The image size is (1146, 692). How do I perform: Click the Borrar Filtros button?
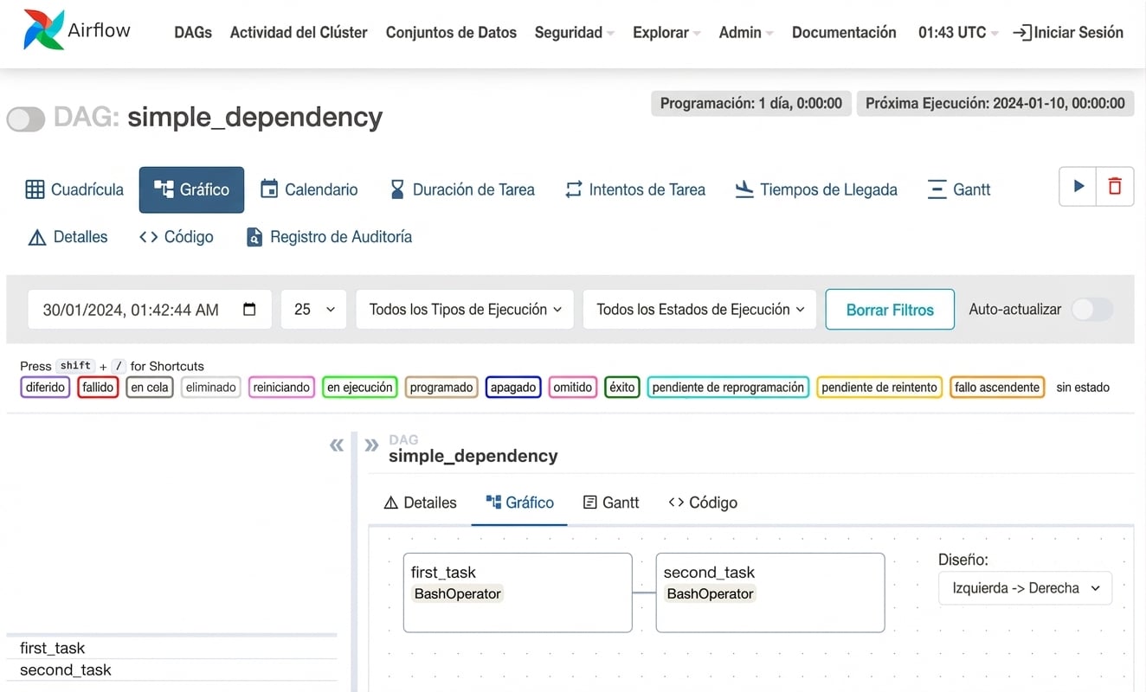[x=890, y=309]
